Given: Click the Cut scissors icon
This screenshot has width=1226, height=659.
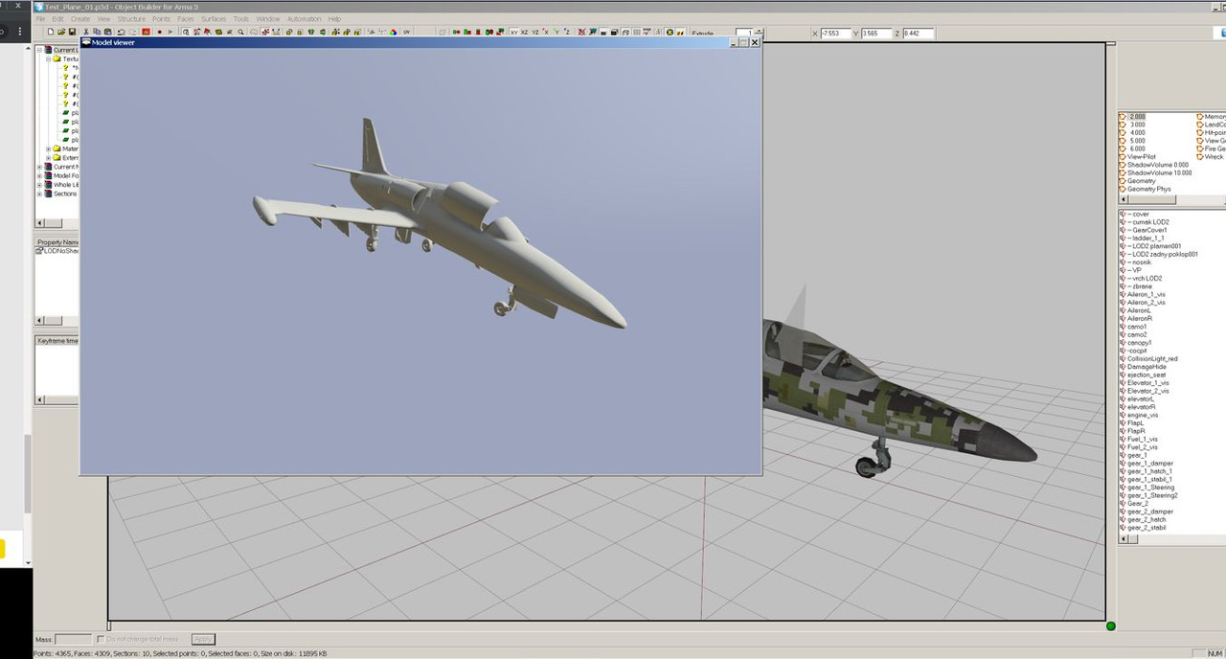Looking at the screenshot, I should pos(85,32).
